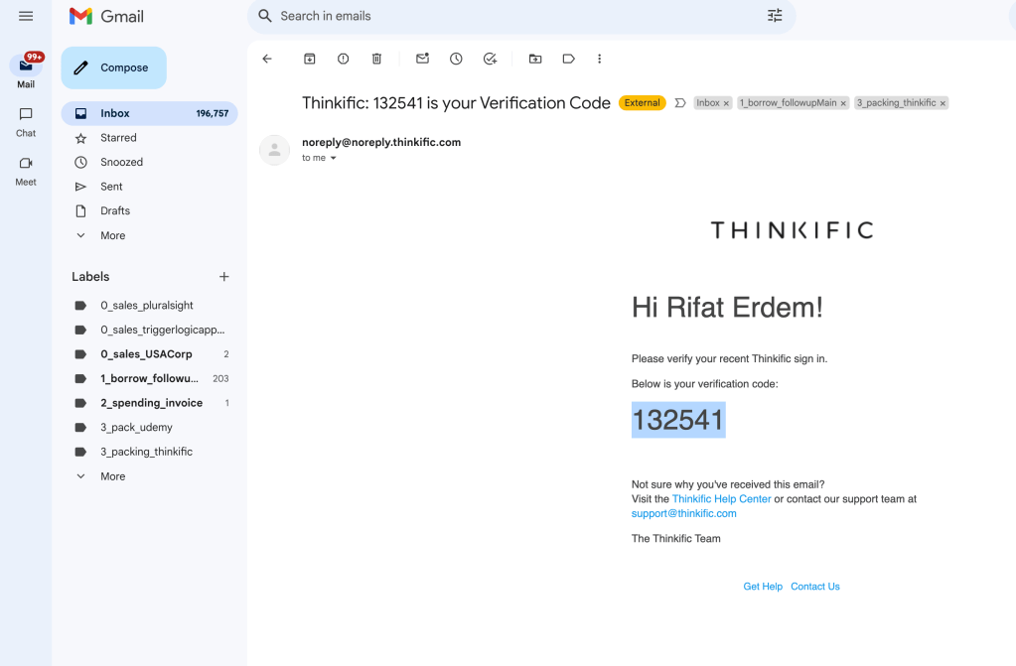The width and height of the screenshot is (1016, 666).
Task: Expand More under the Labels list
Action: (149, 476)
